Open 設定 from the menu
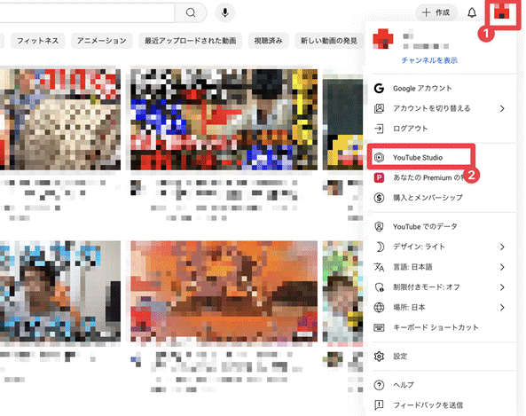526x416 pixels. pos(400,357)
